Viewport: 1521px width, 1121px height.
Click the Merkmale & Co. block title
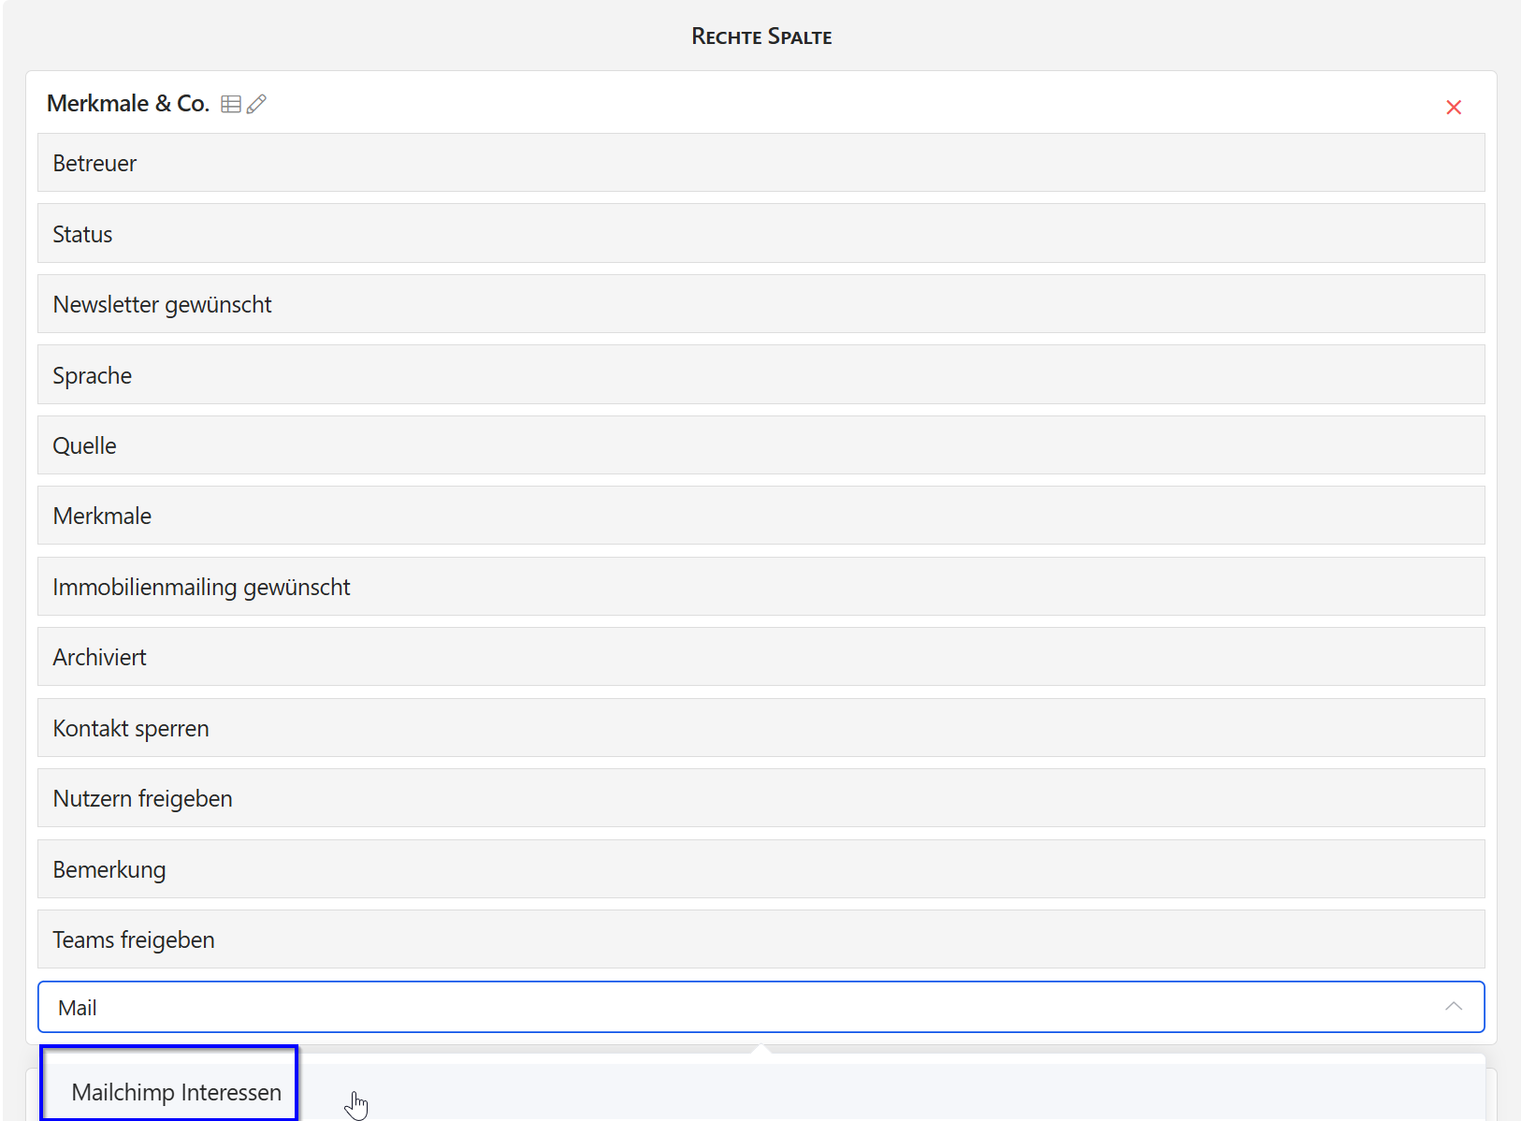tap(128, 103)
